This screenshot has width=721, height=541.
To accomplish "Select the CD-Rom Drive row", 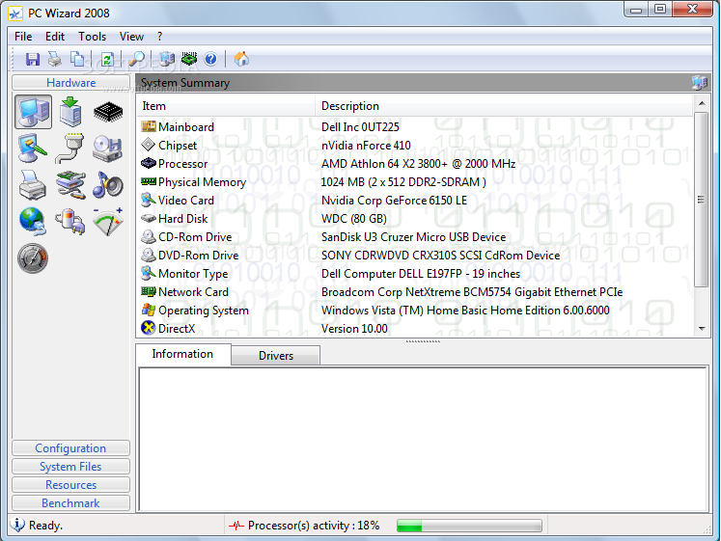I will click(x=414, y=237).
